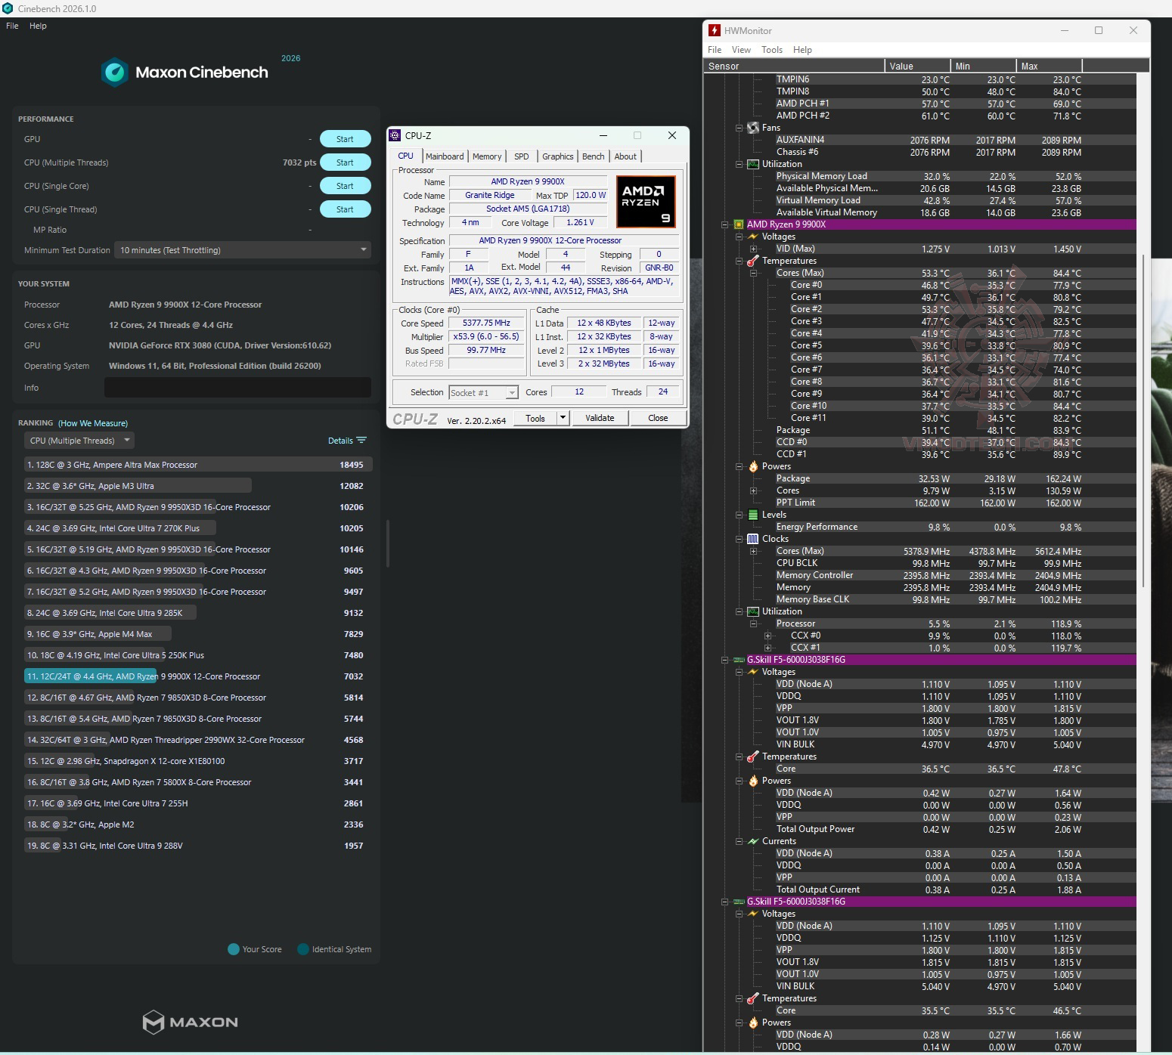Expand the clock Cores (Max) 5378.9 MHz row
1172x1055 pixels.
tap(753, 551)
